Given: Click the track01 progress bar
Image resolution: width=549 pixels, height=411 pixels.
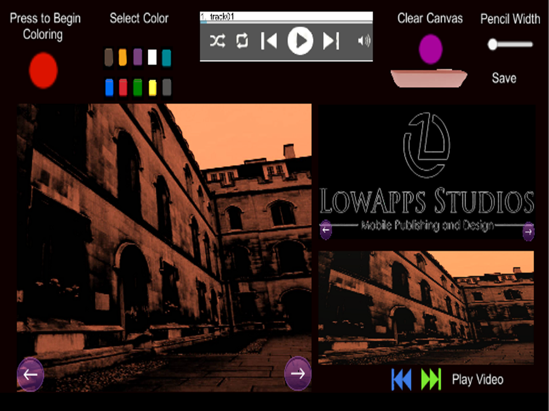Looking at the screenshot, I should [286, 22].
